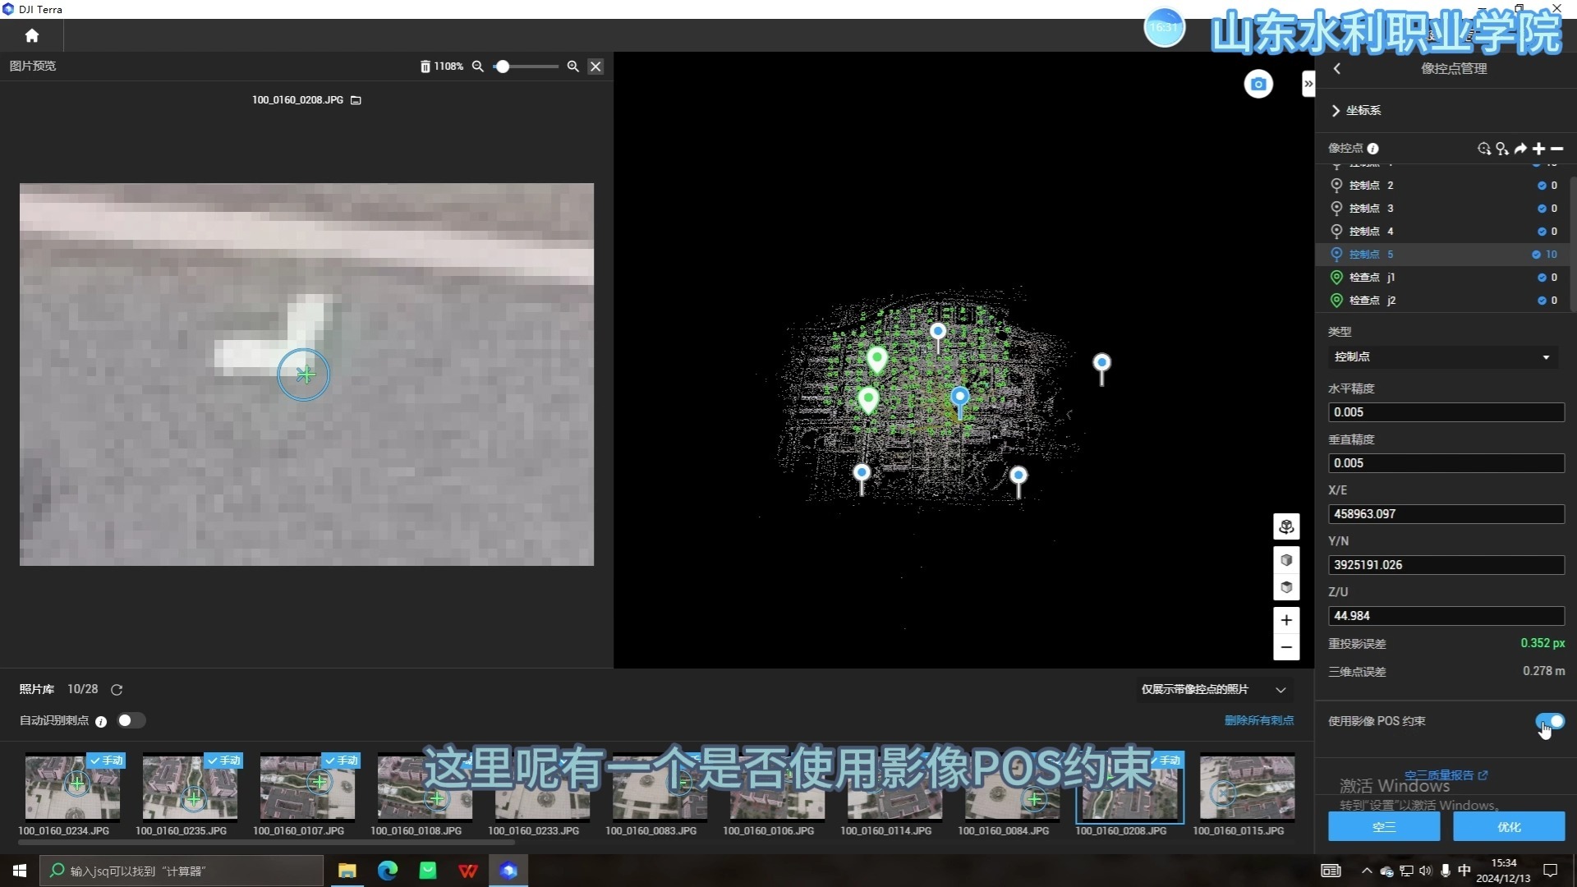Viewport: 1577px width, 887px height.
Task: Enable 自动识别刺点 toggle
Action: [131, 720]
